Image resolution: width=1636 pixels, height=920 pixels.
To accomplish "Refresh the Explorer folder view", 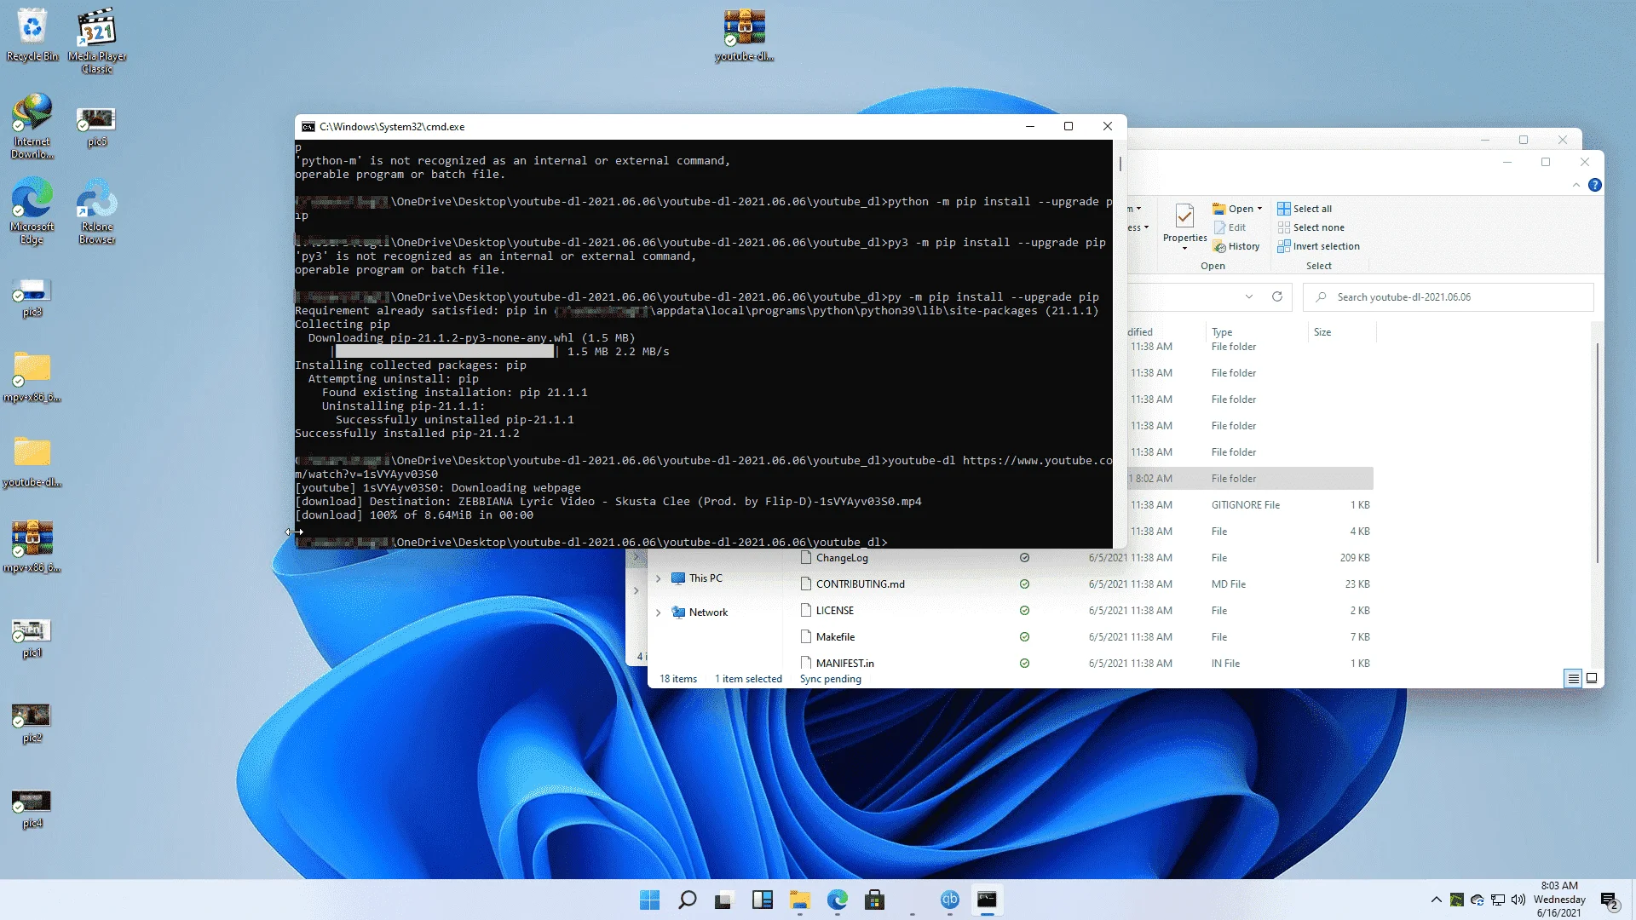I will (x=1277, y=296).
